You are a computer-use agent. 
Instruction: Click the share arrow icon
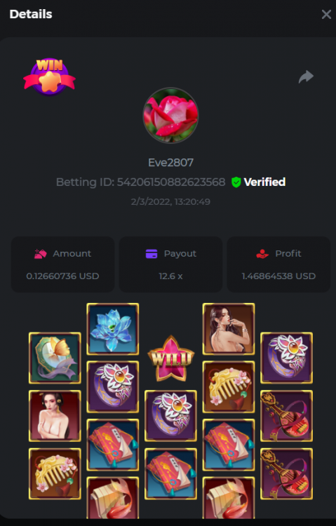tap(306, 77)
